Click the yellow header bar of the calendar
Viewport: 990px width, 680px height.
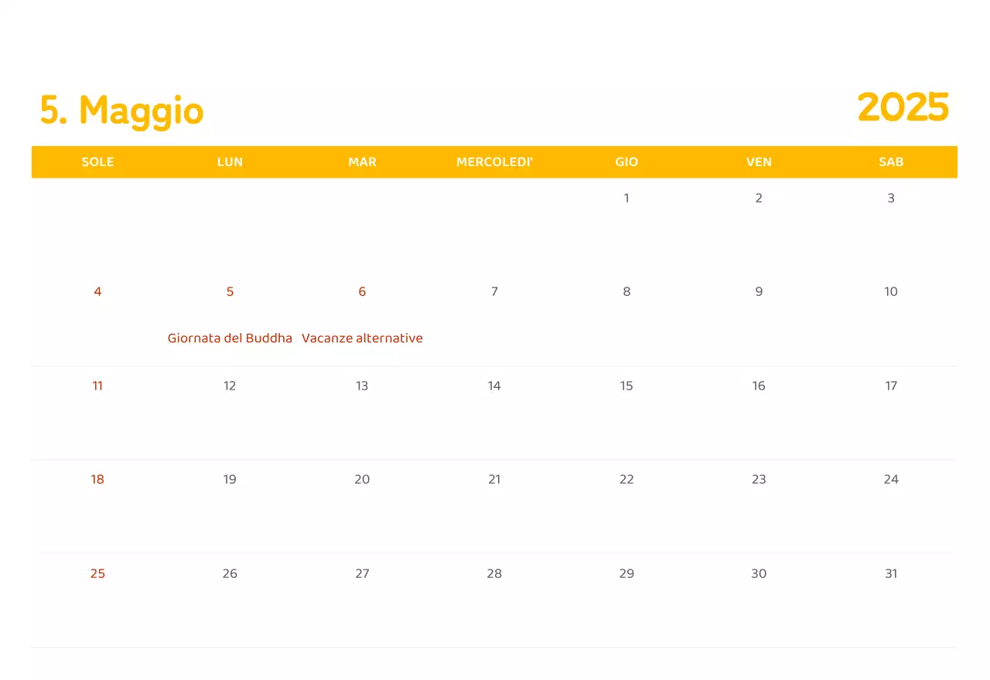494,161
